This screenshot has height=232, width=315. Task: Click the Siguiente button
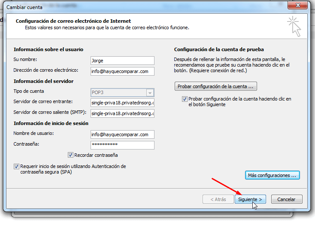click(251, 199)
